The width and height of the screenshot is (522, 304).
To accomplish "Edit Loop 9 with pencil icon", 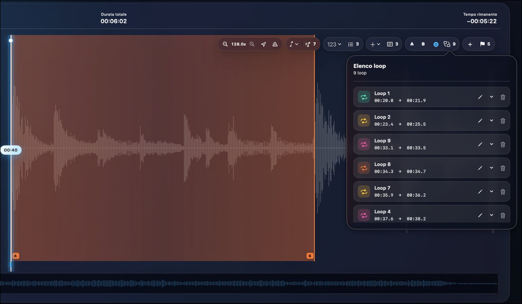I will (480, 145).
